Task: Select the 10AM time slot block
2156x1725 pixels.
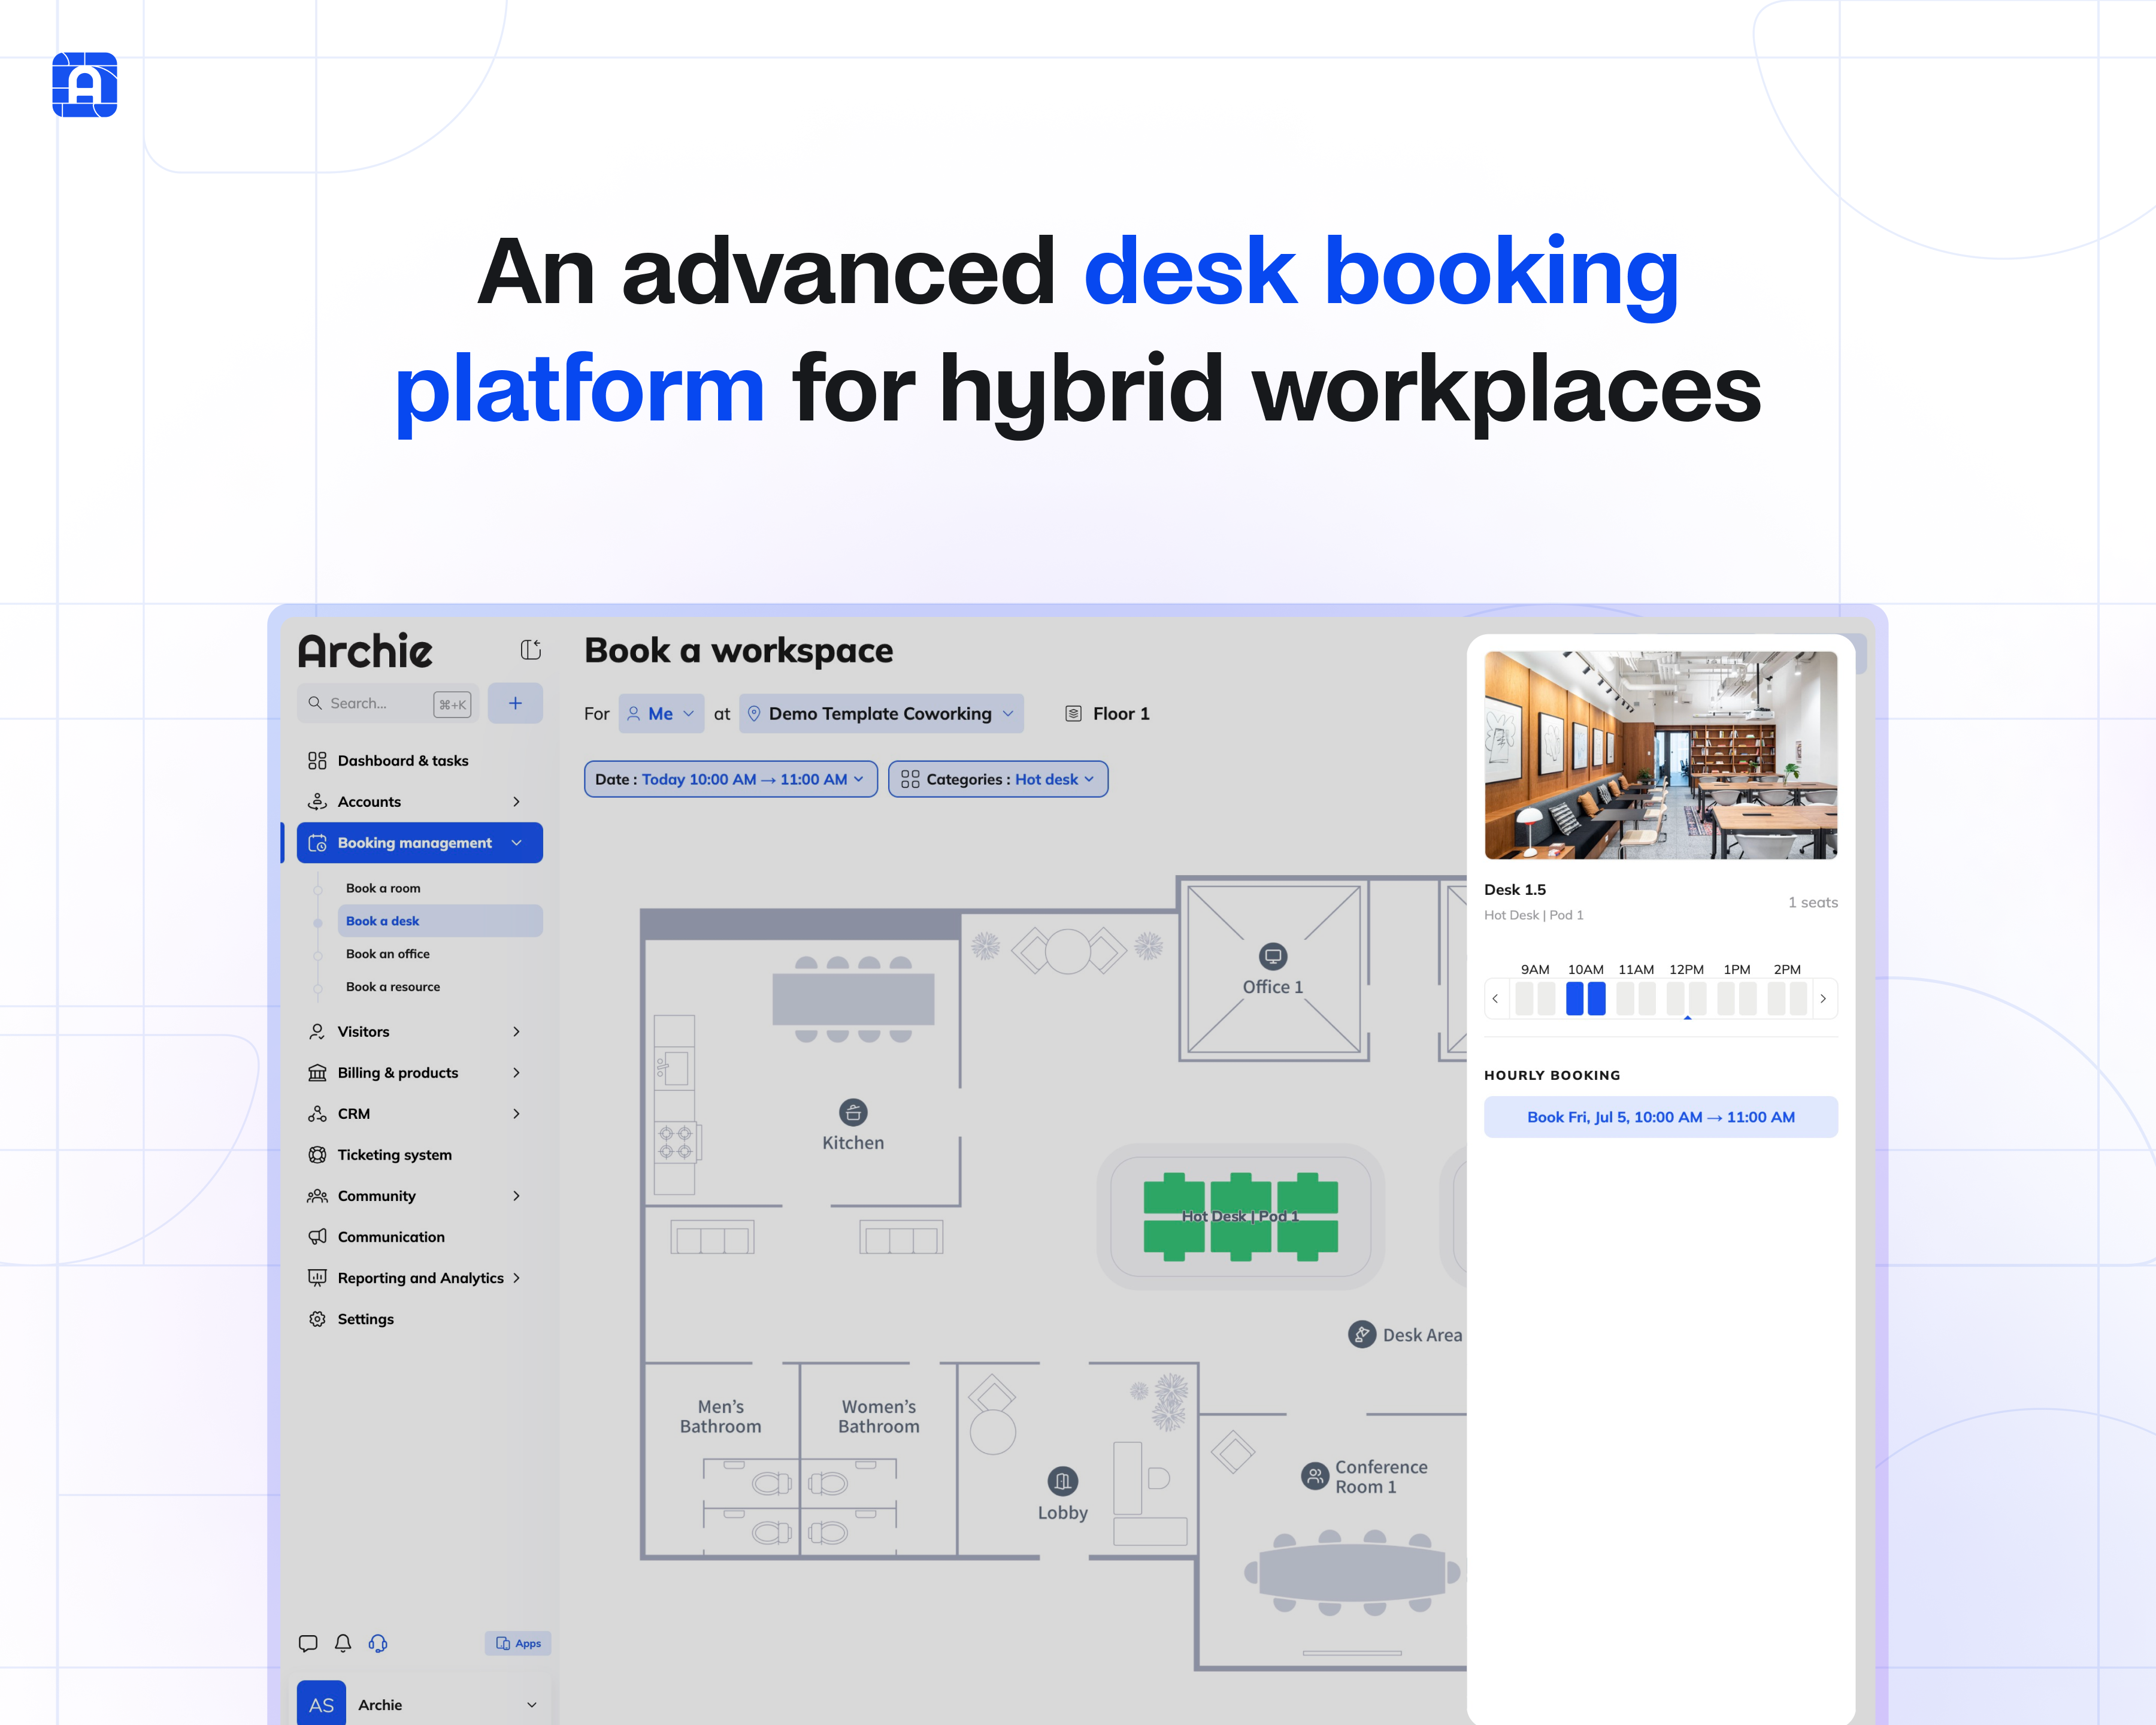Action: click(1575, 998)
